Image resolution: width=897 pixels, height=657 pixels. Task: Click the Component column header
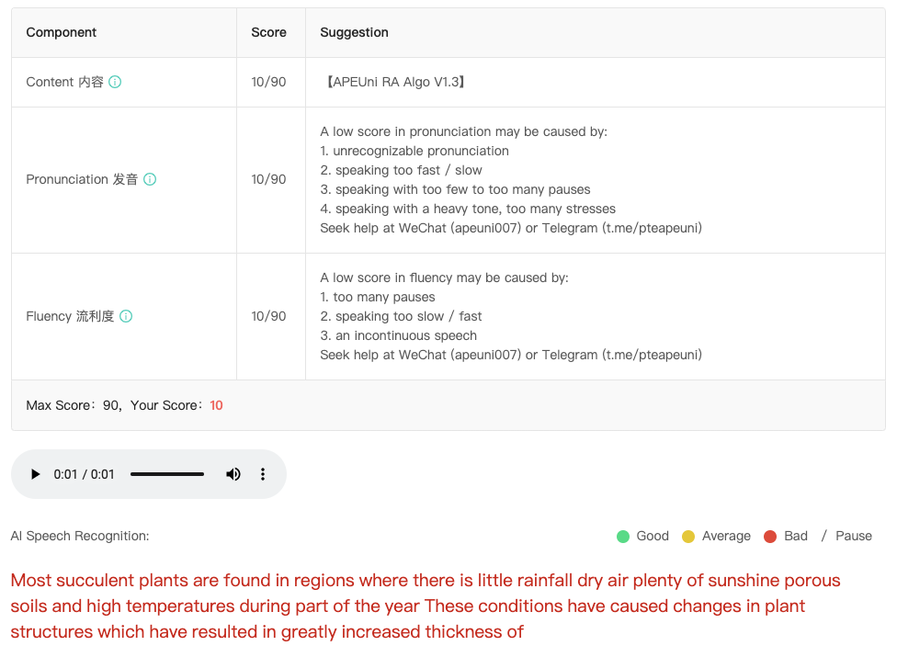click(x=62, y=32)
